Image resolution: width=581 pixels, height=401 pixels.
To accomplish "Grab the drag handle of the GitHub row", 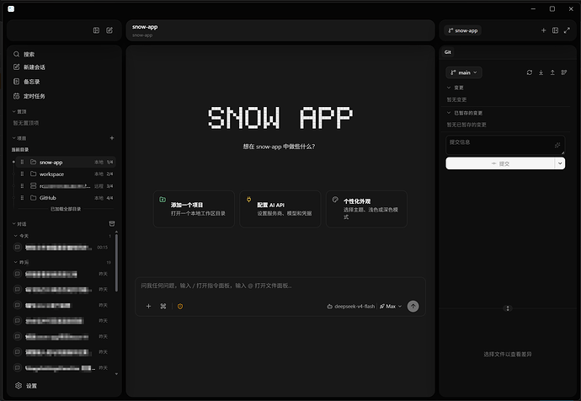I will (x=22, y=197).
